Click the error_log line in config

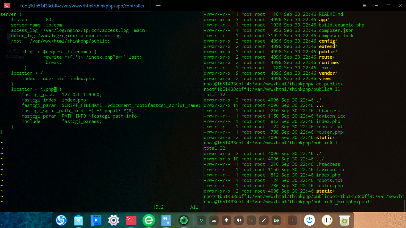point(67,36)
